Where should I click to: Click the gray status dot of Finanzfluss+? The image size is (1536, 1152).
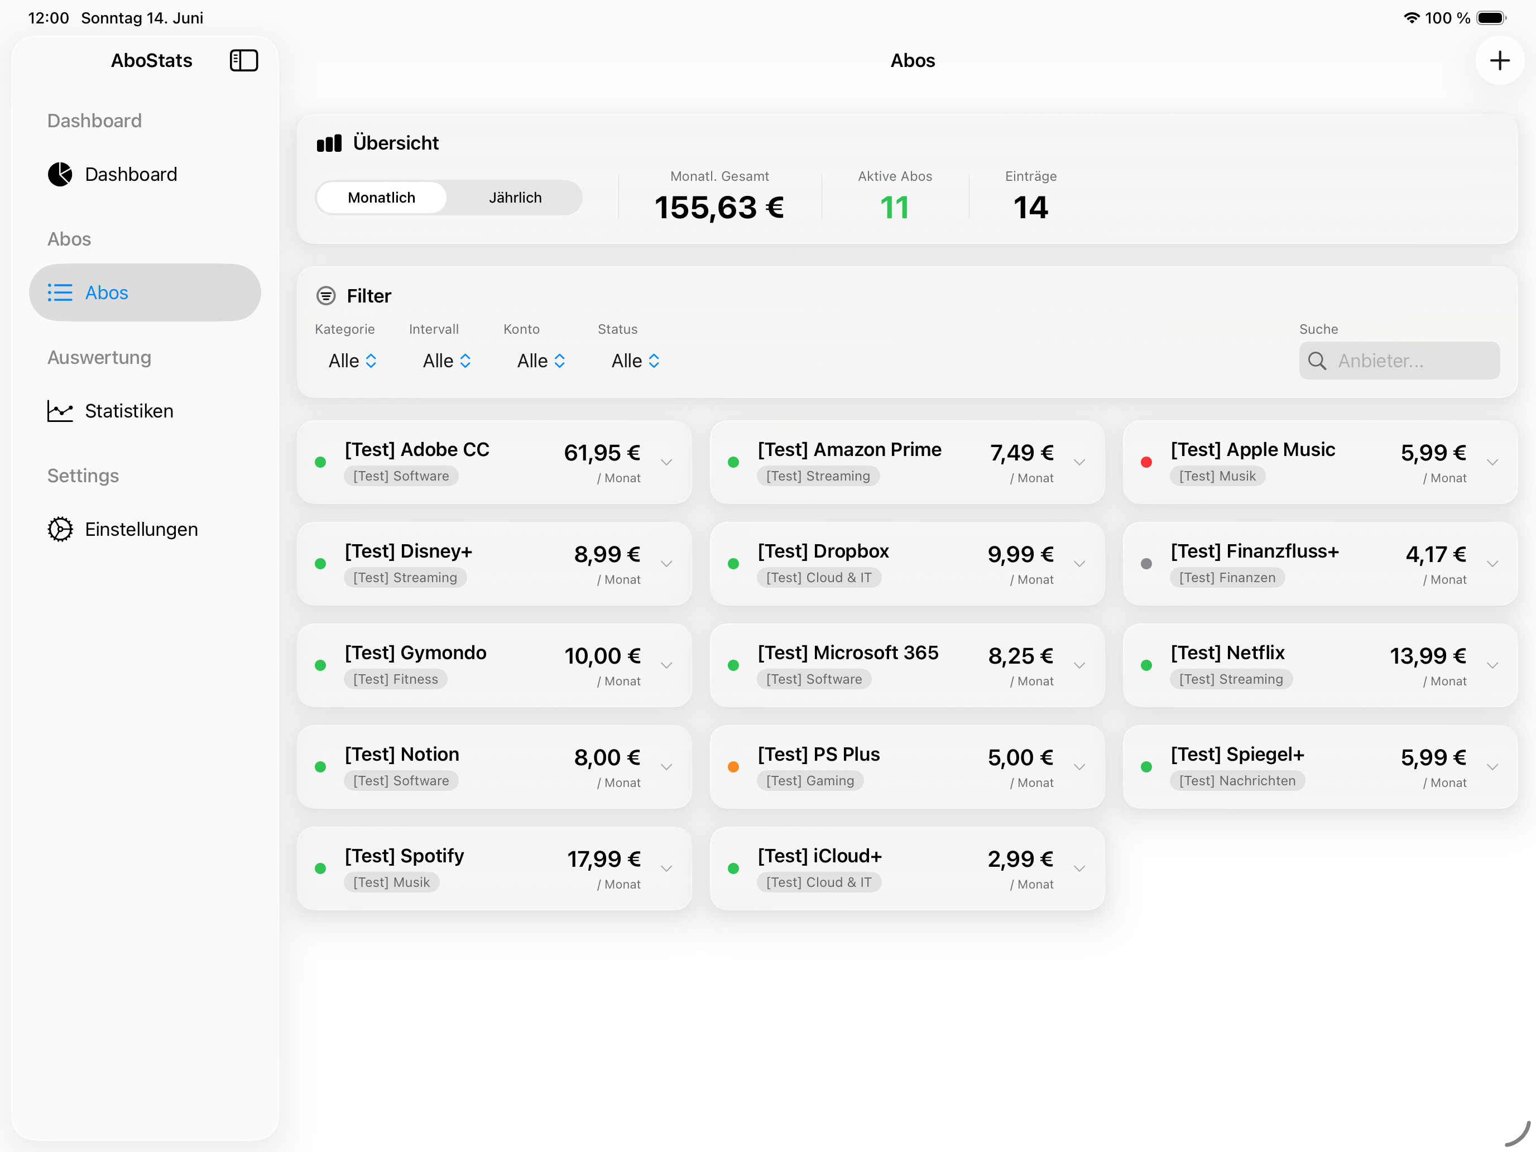coord(1146,564)
